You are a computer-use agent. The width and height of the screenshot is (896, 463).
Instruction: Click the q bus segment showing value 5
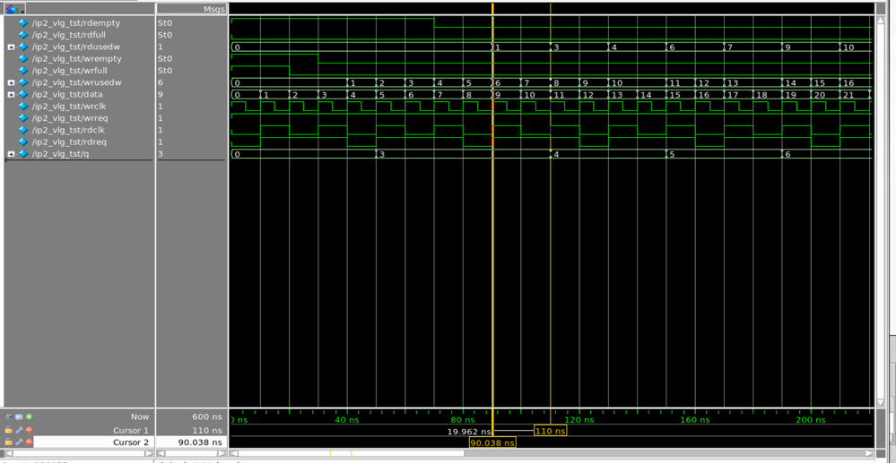724,154
